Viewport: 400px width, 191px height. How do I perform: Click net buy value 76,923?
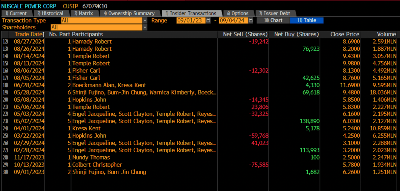pos(311,49)
